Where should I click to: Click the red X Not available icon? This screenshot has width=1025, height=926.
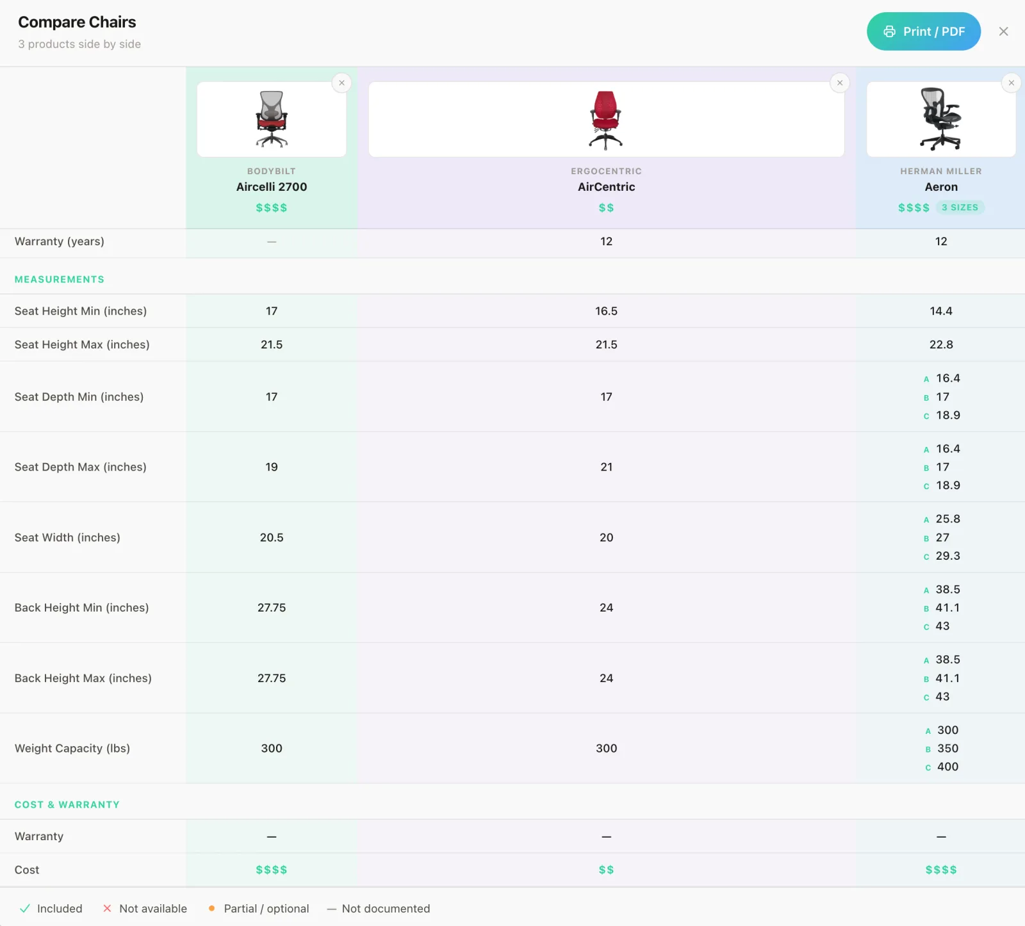coord(107,908)
